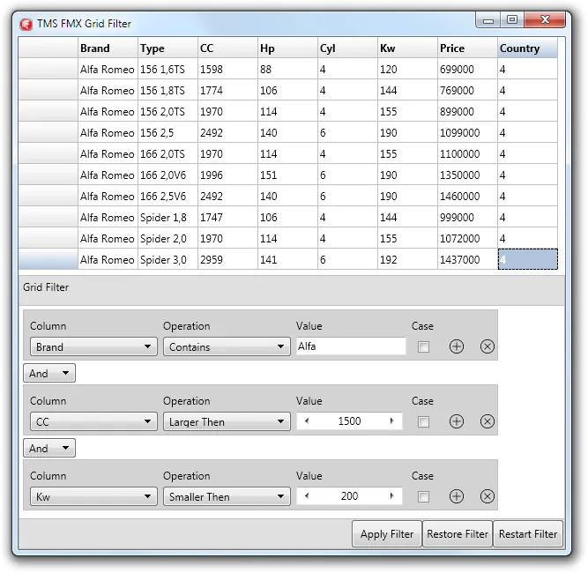
Task: Check Case option for the Kw filter
Action: pyautogui.click(x=423, y=496)
